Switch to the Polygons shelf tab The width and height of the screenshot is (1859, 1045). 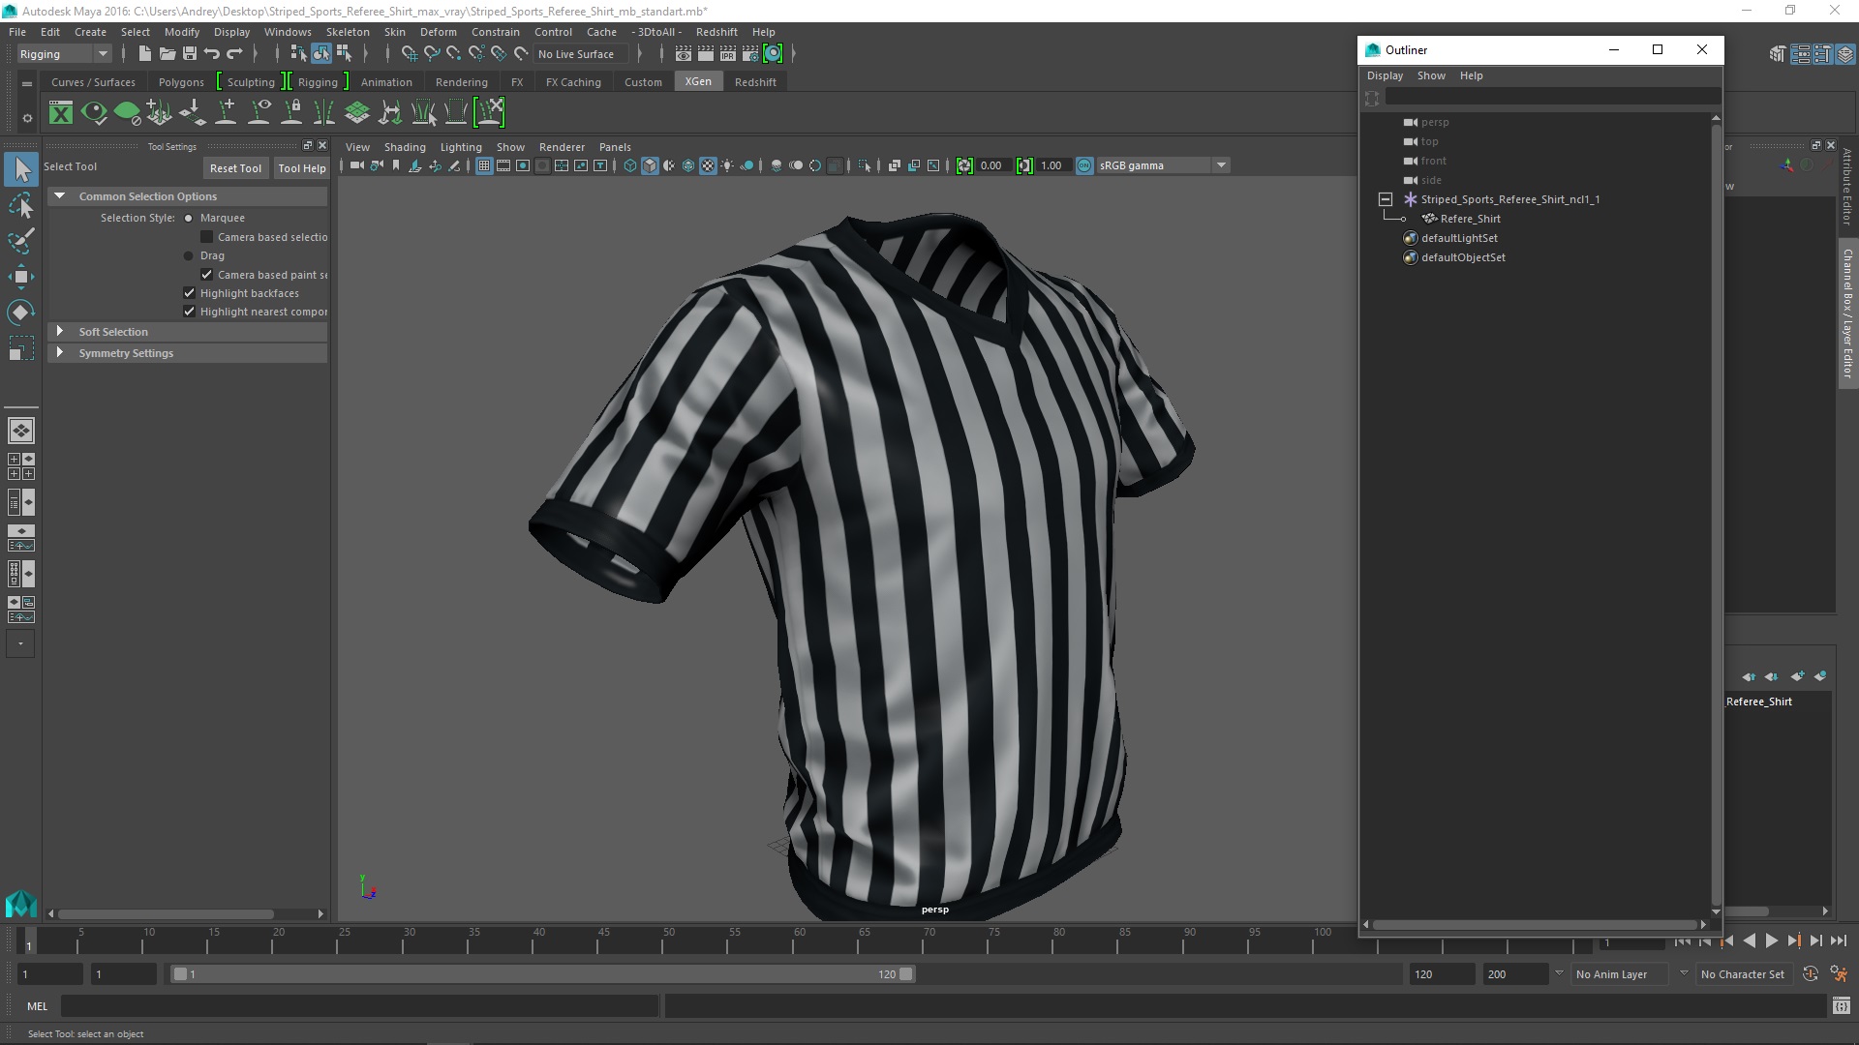point(181,82)
